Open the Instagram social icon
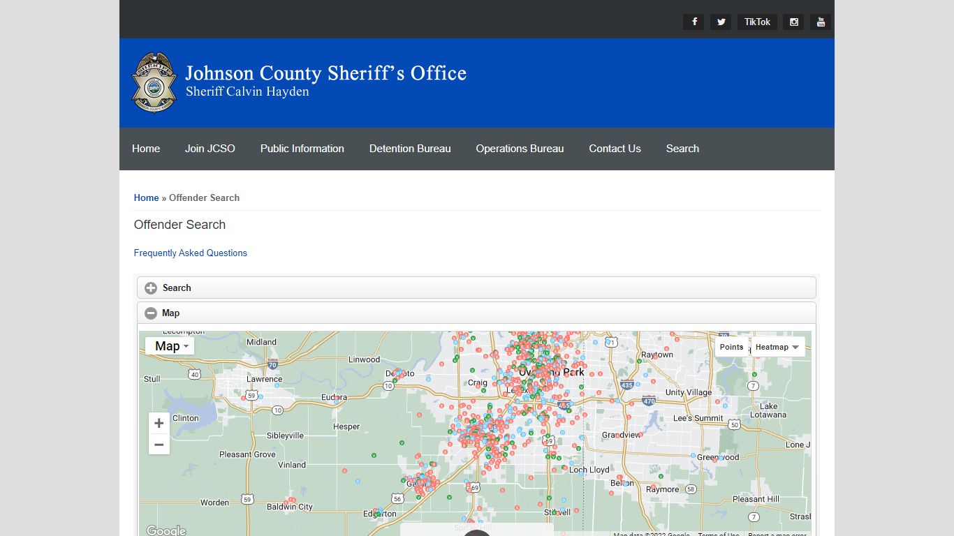This screenshot has width=954, height=536. tap(794, 22)
